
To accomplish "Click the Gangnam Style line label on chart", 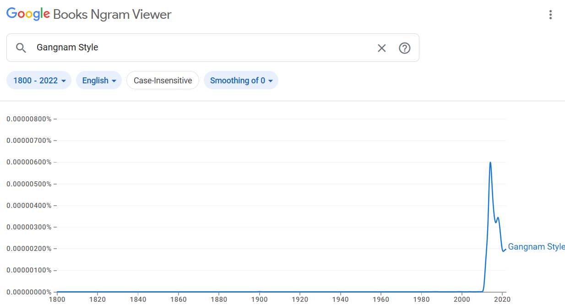I will [536, 247].
